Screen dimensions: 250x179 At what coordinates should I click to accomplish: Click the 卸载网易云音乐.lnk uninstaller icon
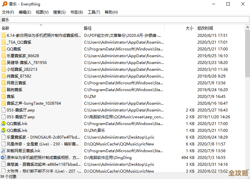[4, 151]
